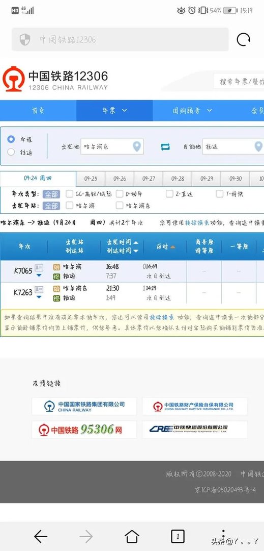Switch to the 09-30 date tab
This screenshot has height=551, width=264.
[236, 179]
